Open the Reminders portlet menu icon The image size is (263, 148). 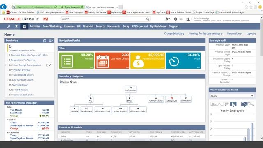point(51,41)
